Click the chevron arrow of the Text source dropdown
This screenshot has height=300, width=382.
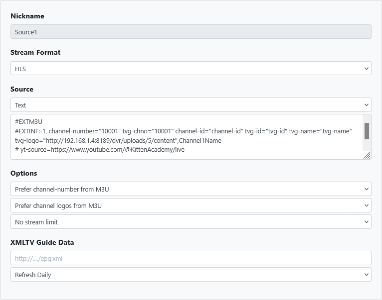click(x=367, y=105)
